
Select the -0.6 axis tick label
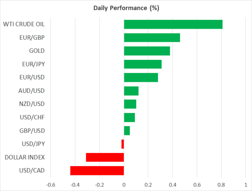point(50,185)
